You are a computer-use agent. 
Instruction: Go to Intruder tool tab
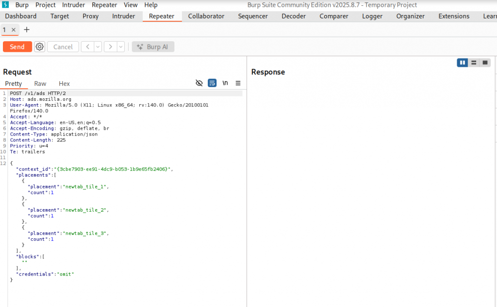[x=124, y=16]
